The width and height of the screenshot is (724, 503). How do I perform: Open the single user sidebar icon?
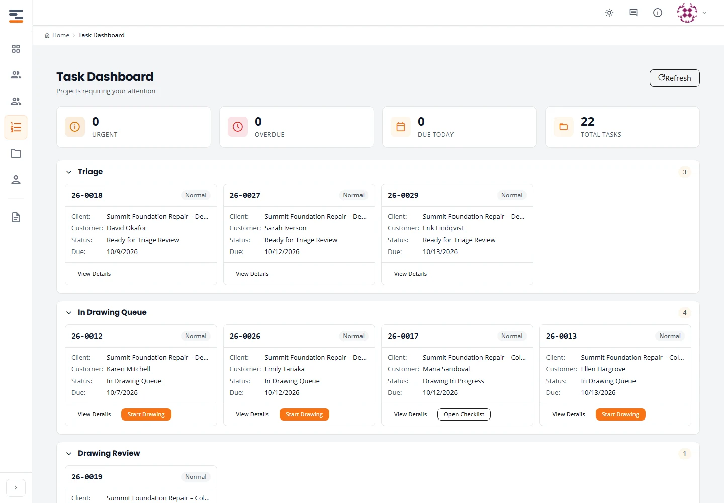[x=16, y=180]
